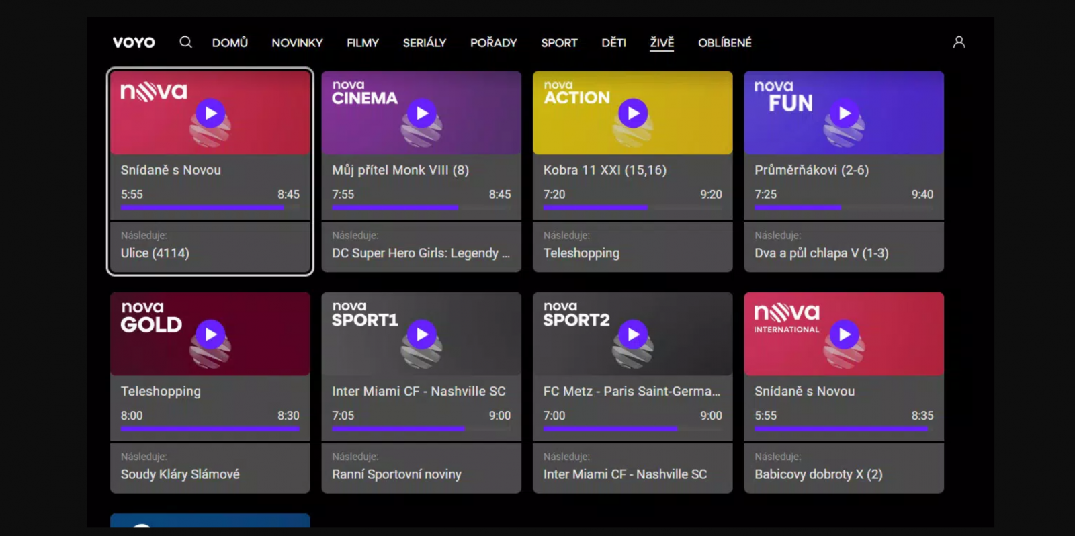
Task: Select upcoming Ranní Sportovní noviny
Action: pyautogui.click(x=396, y=474)
